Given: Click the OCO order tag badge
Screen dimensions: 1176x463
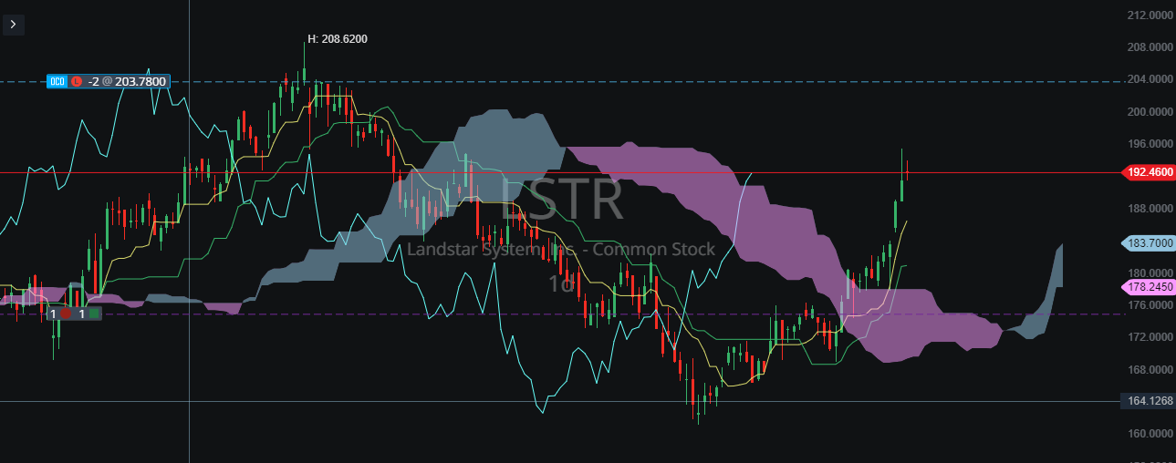Looking at the screenshot, I should [57, 81].
